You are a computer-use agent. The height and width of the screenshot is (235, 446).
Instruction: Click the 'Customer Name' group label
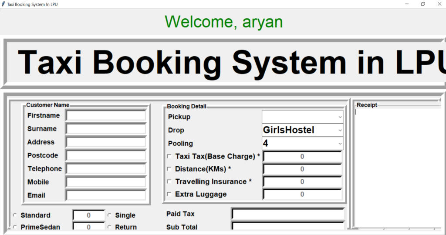coord(47,105)
